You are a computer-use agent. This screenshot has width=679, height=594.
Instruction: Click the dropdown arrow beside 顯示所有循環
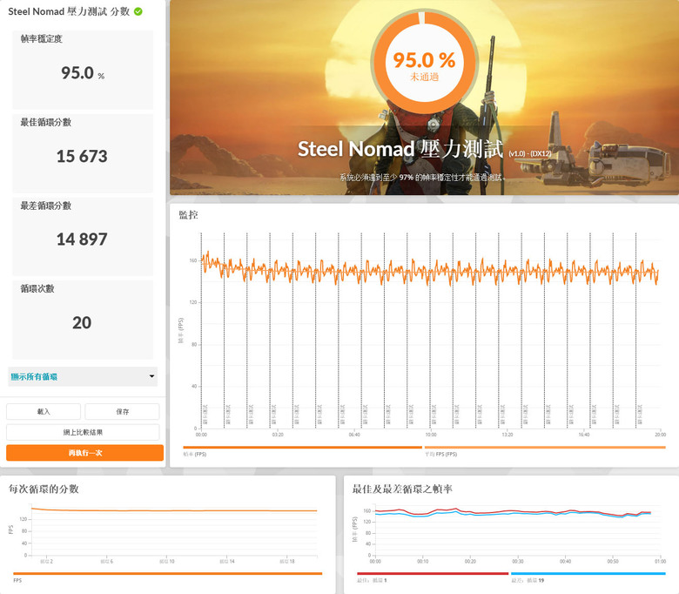pos(151,376)
